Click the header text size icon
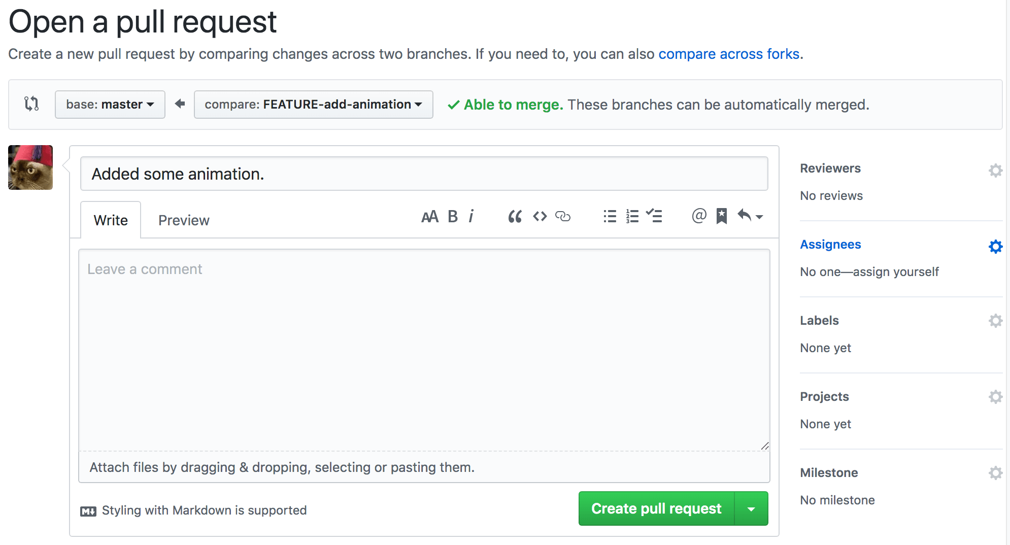The height and width of the screenshot is (545, 1010). pos(429,217)
